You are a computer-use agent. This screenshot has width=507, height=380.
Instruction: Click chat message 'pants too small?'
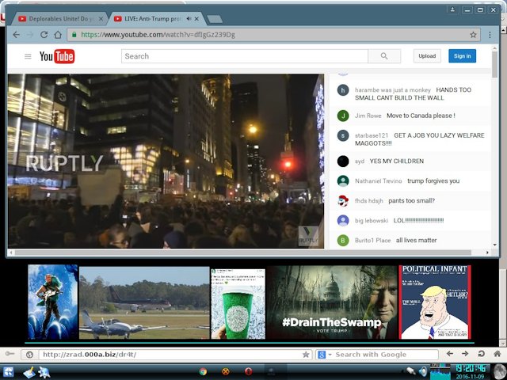tap(411, 200)
